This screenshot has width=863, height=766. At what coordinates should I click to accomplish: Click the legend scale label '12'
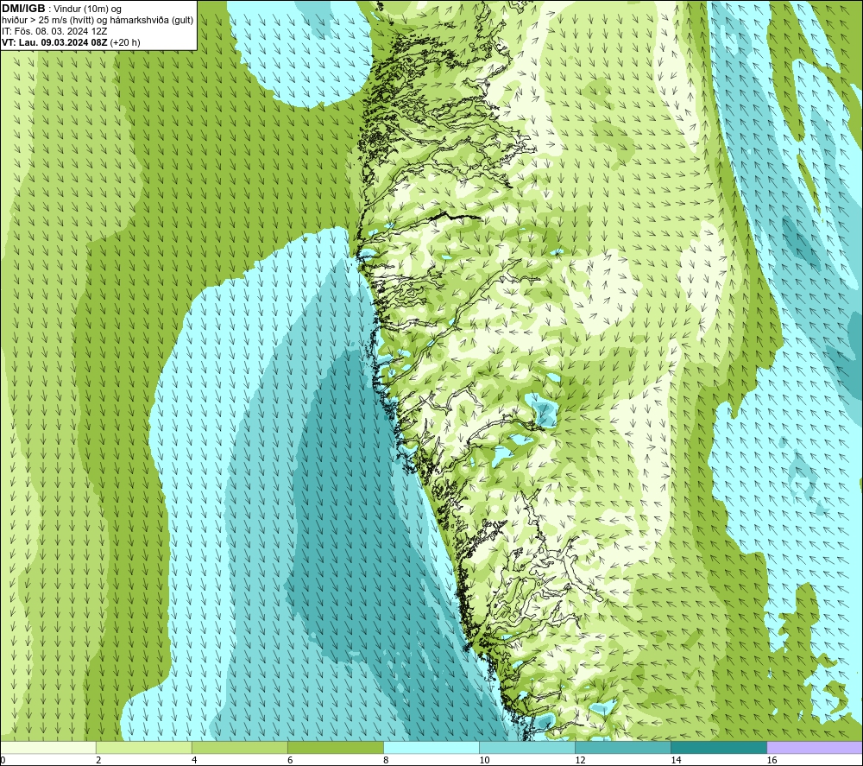coord(580,761)
